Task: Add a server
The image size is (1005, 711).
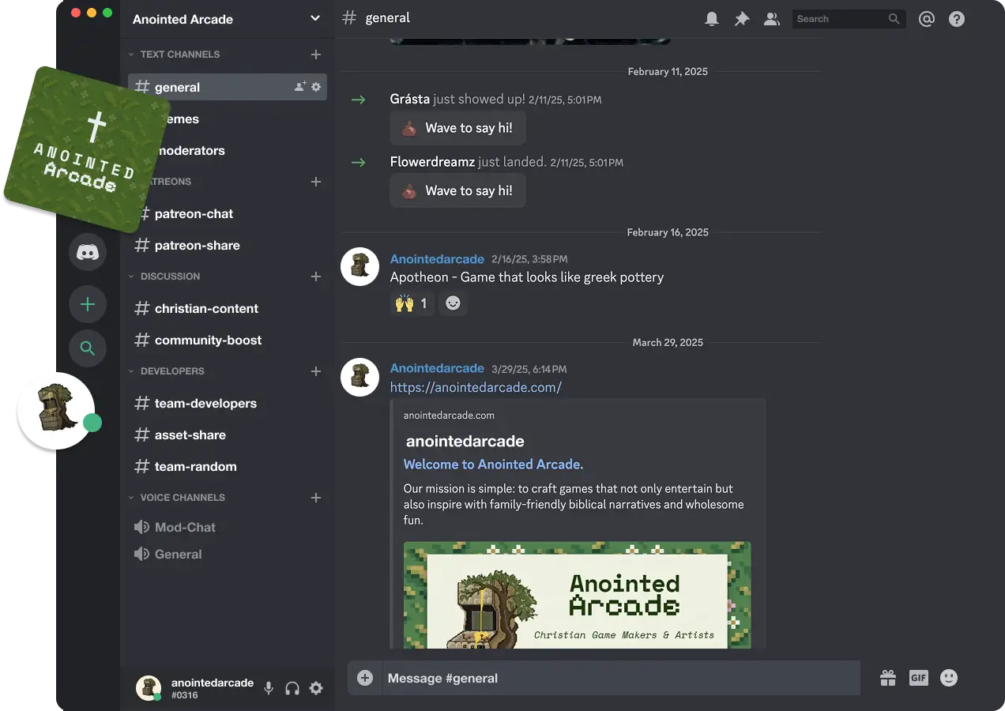Action: (x=88, y=304)
